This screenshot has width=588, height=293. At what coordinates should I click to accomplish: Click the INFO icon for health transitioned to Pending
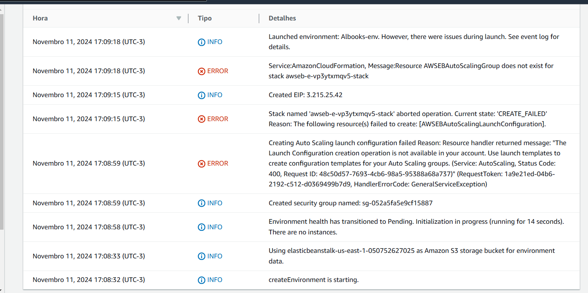[201, 227]
